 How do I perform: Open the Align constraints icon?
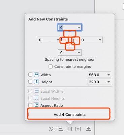point(60,129)
